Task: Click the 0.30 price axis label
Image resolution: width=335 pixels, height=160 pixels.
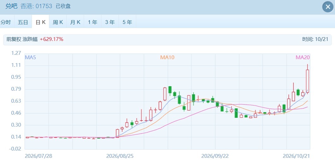Action: pyautogui.click(x=16, y=125)
